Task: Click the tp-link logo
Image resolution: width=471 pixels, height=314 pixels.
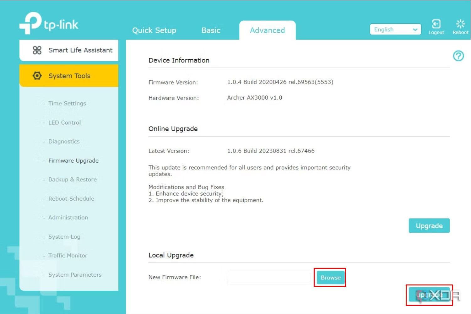Action: pos(49,23)
